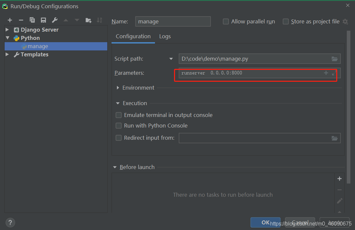Move configuration up with arrow icon
Screen dimensions: 355x230
point(66,20)
